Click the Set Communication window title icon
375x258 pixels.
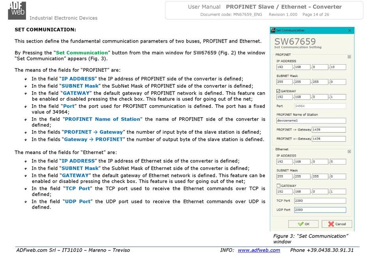(x=273, y=30)
